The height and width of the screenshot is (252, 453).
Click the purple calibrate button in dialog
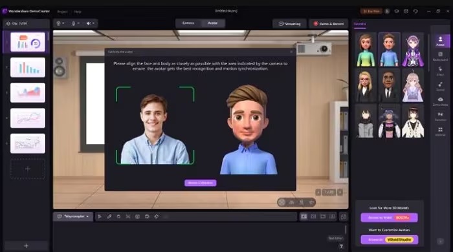point(200,183)
